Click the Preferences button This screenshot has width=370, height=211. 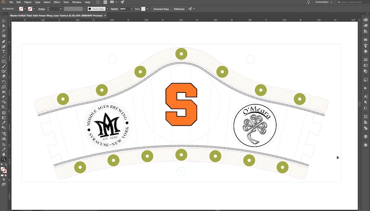coord(179,9)
